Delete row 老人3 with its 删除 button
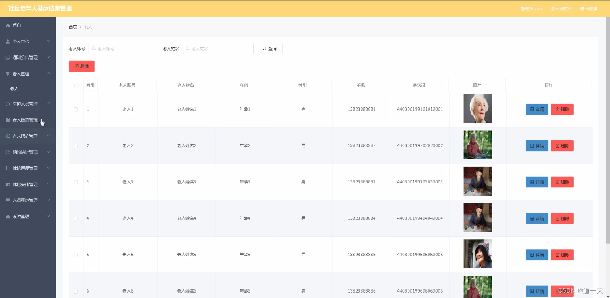 (562, 182)
